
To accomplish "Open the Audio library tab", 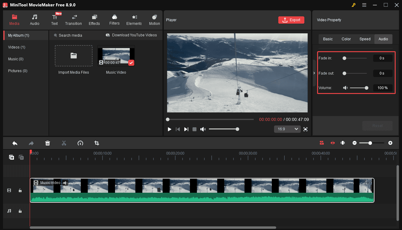I will (35, 20).
